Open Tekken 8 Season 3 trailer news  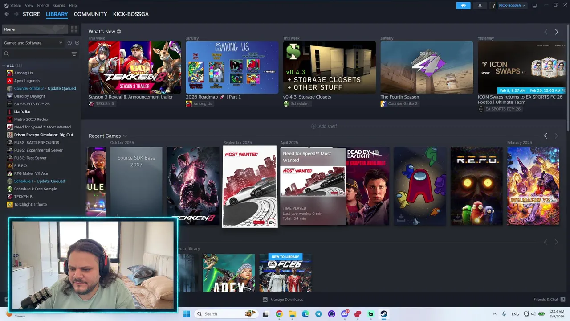134,67
